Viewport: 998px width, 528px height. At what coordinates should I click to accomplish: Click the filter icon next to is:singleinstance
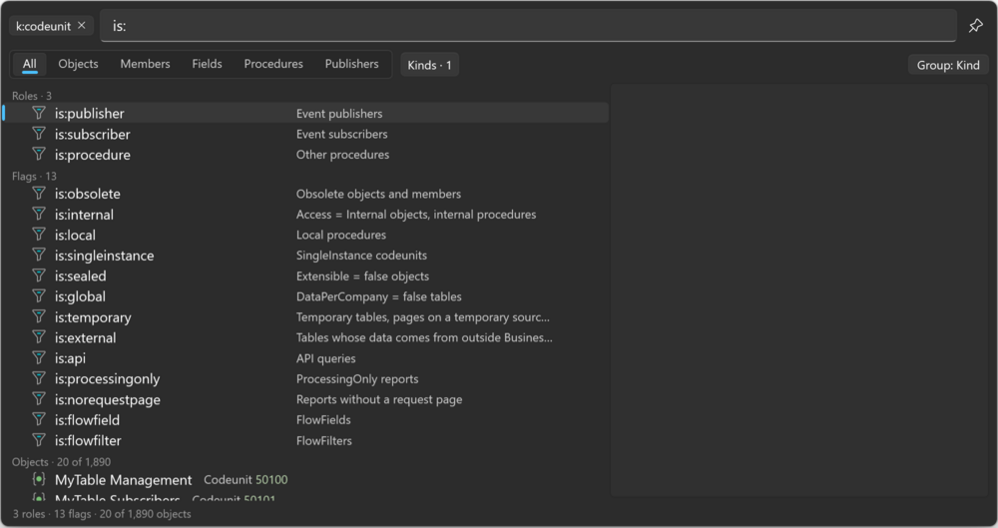click(x=39, y=255)
